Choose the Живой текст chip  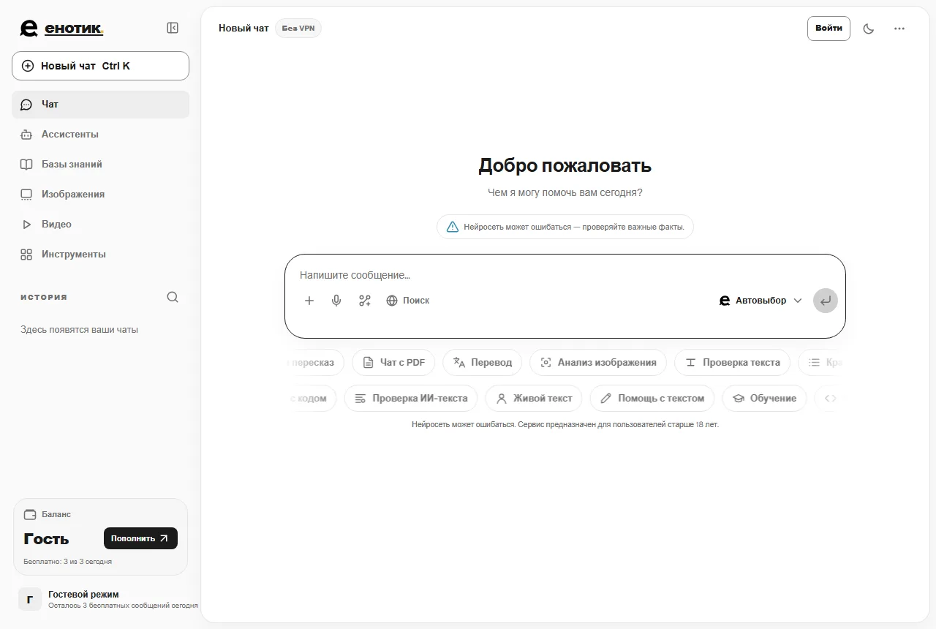pyautogui.click(x=534, y=399)
